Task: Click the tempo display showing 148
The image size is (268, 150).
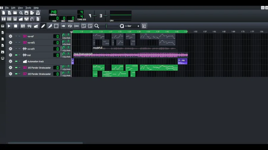Action: click(53, 12)
